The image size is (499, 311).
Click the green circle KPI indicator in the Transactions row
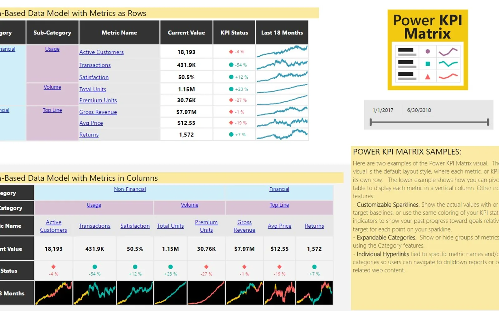(231, 65)
